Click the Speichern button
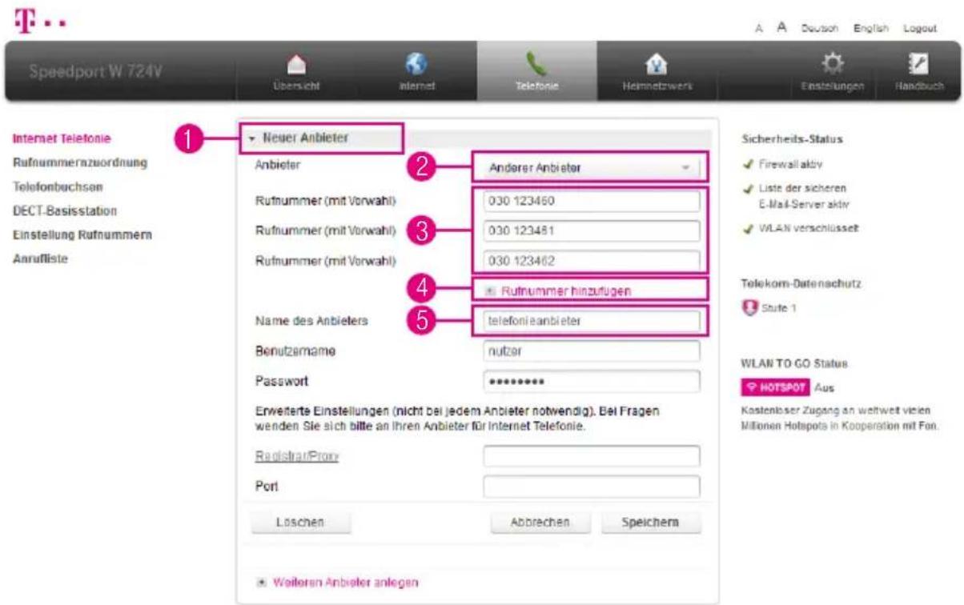This screenshot has width=964, height=605. pos(650,522)
